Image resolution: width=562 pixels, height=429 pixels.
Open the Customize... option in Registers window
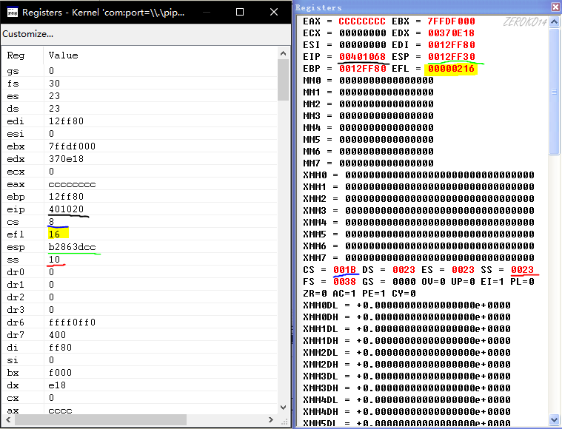tap(27, 34)
